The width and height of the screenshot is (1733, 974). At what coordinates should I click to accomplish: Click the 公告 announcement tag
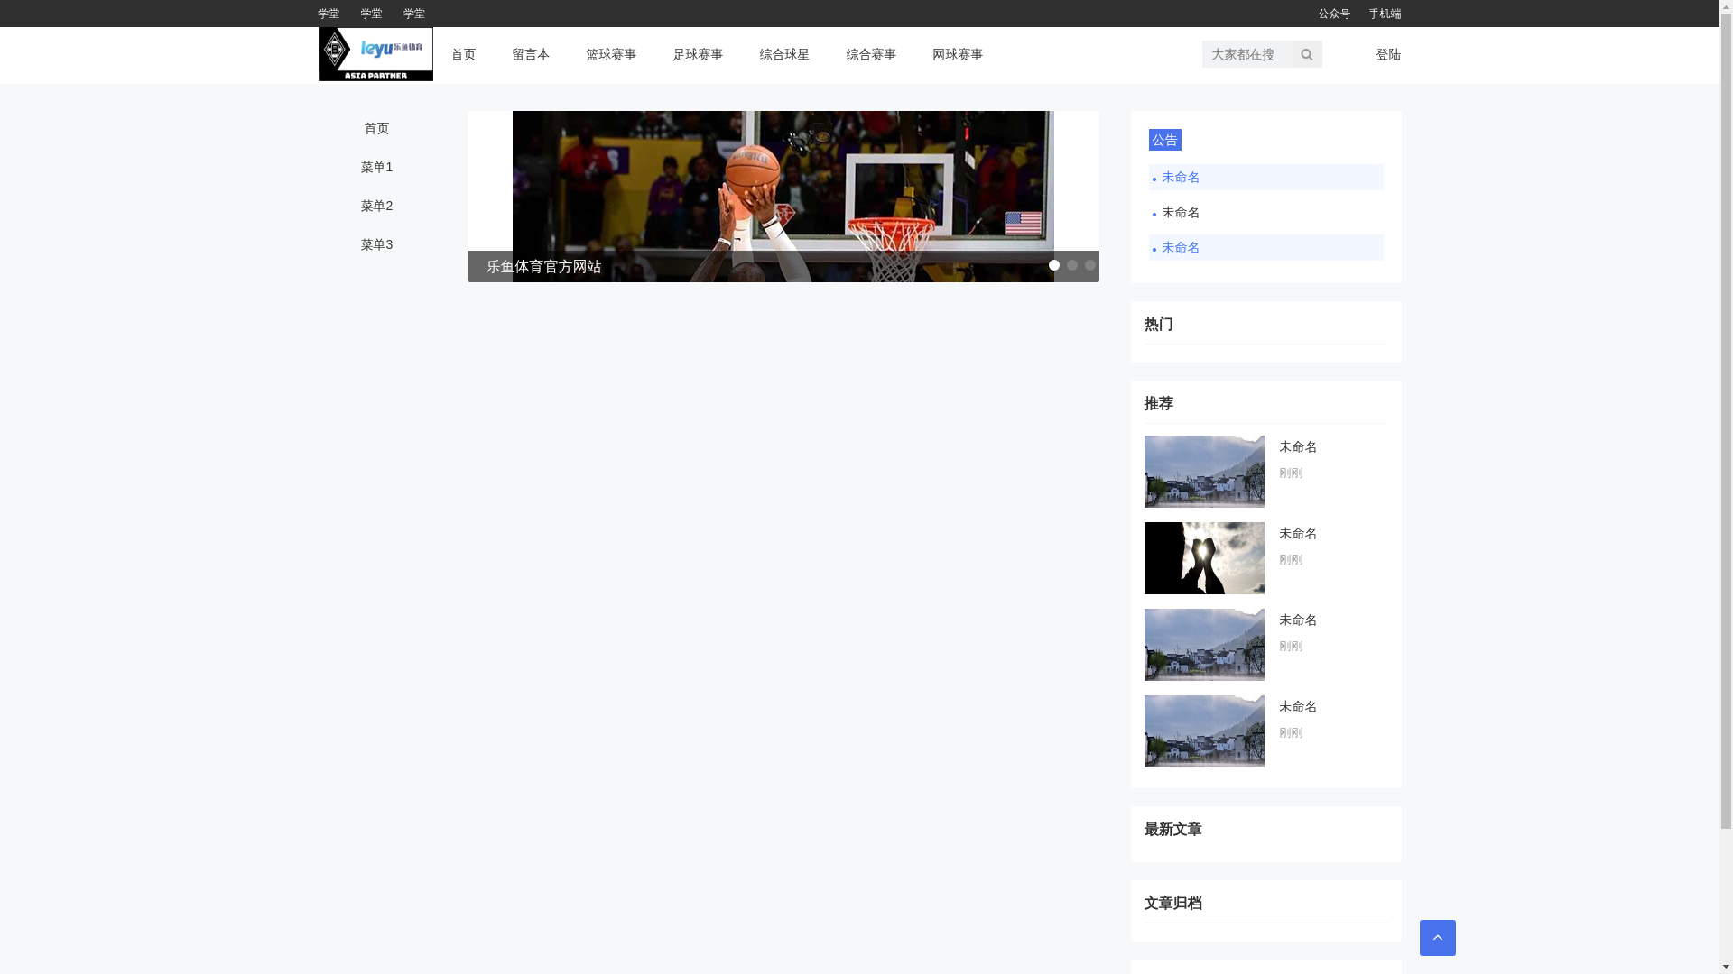click(x=1164, y=140)
